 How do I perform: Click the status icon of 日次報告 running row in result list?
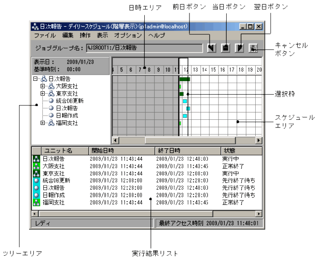pos(36,159)
